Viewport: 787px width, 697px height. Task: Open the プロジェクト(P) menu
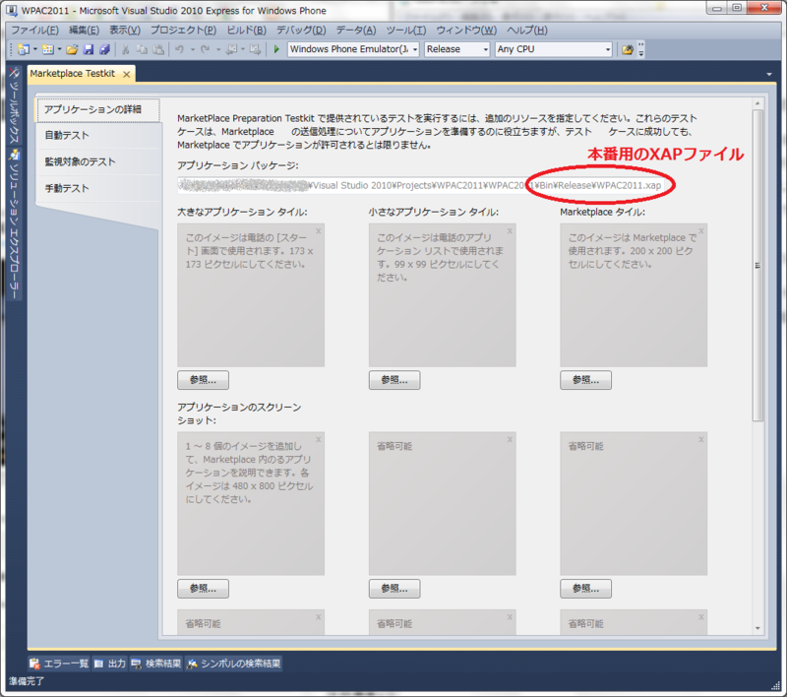point(183,31)
